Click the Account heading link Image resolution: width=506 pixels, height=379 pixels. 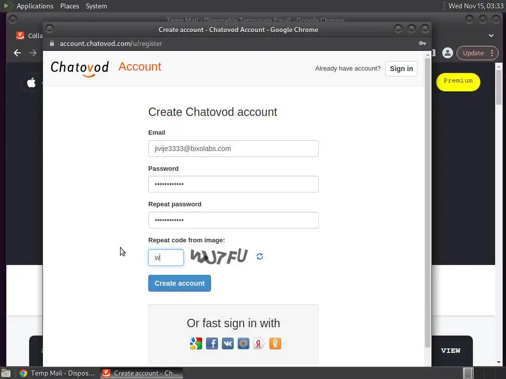140,67
